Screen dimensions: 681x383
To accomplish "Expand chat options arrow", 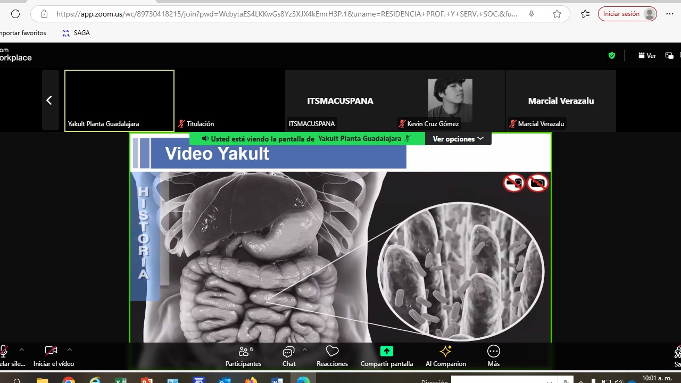I will pyautogui.click(x=305, y=350).
